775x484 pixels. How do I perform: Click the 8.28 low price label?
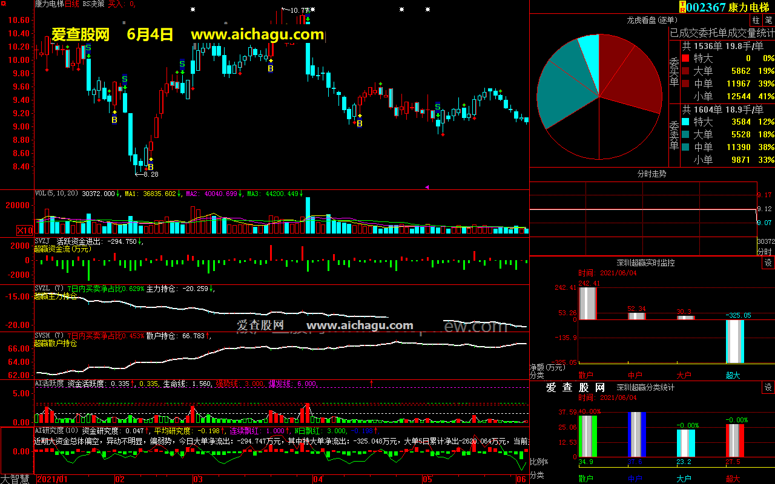point(150,174)
